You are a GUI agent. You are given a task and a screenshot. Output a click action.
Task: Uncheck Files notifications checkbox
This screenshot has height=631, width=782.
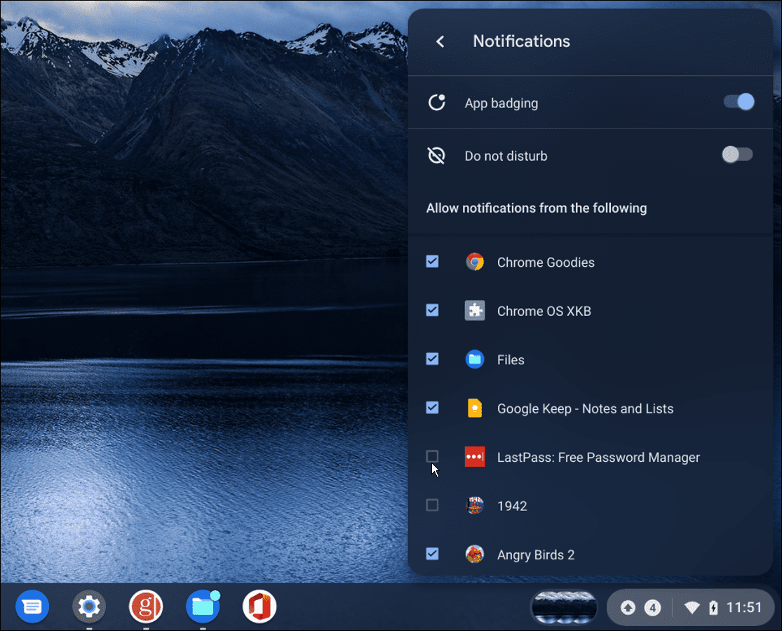coord(433,359)
